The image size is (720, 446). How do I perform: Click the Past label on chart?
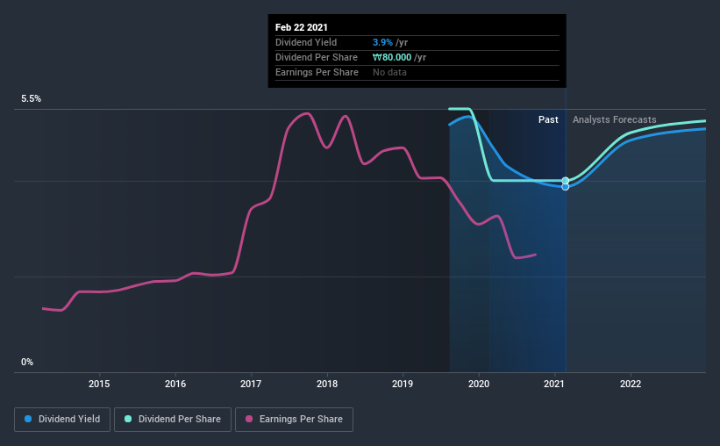(548, 119)
